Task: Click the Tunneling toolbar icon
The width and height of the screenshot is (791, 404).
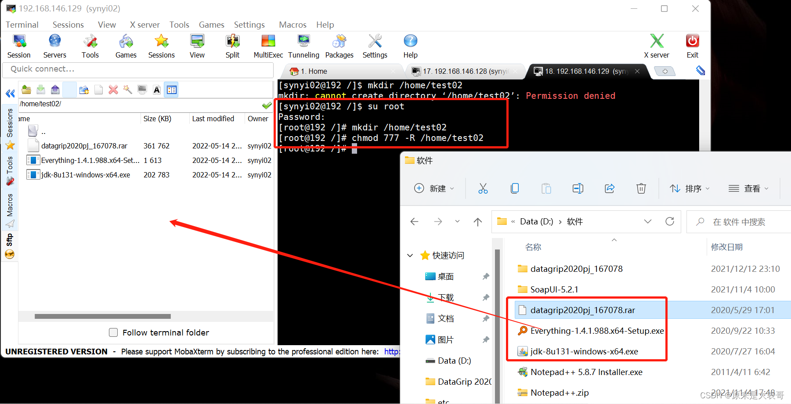Action: pyautogui.click(x=303, y=46)
